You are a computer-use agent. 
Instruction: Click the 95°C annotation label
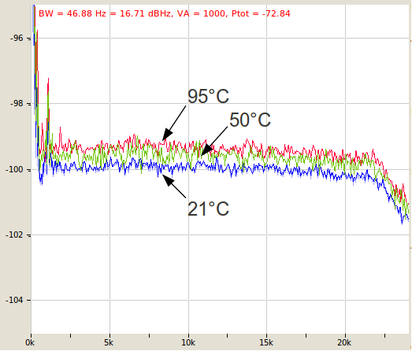pos(208,96)
